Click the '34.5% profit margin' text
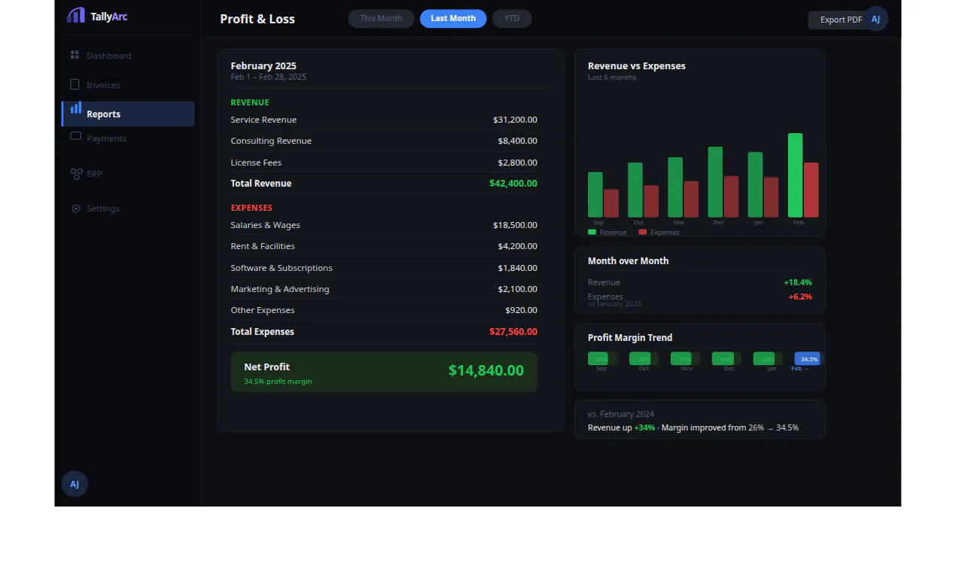The width and height of the screenshot is (956, 572). click(x=278, y=382)
